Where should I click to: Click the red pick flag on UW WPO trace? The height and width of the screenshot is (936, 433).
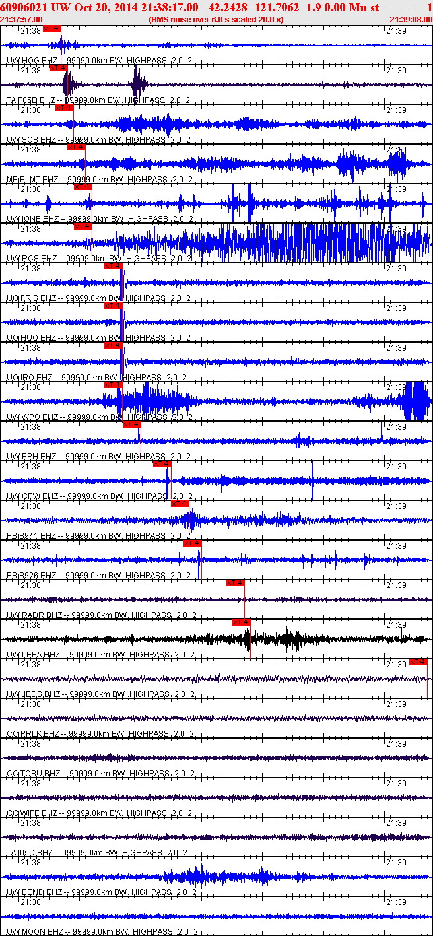114,384
